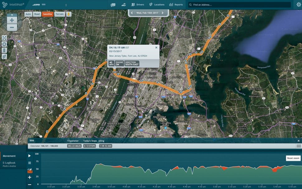The image size is (302, 189).
Task: Switch the map to Road view
Action: click(x=37, y=14)
